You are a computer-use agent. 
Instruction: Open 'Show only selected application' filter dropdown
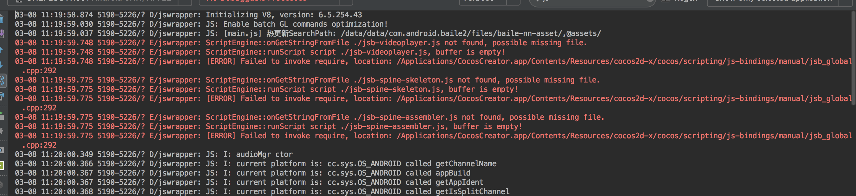point(781,1)
